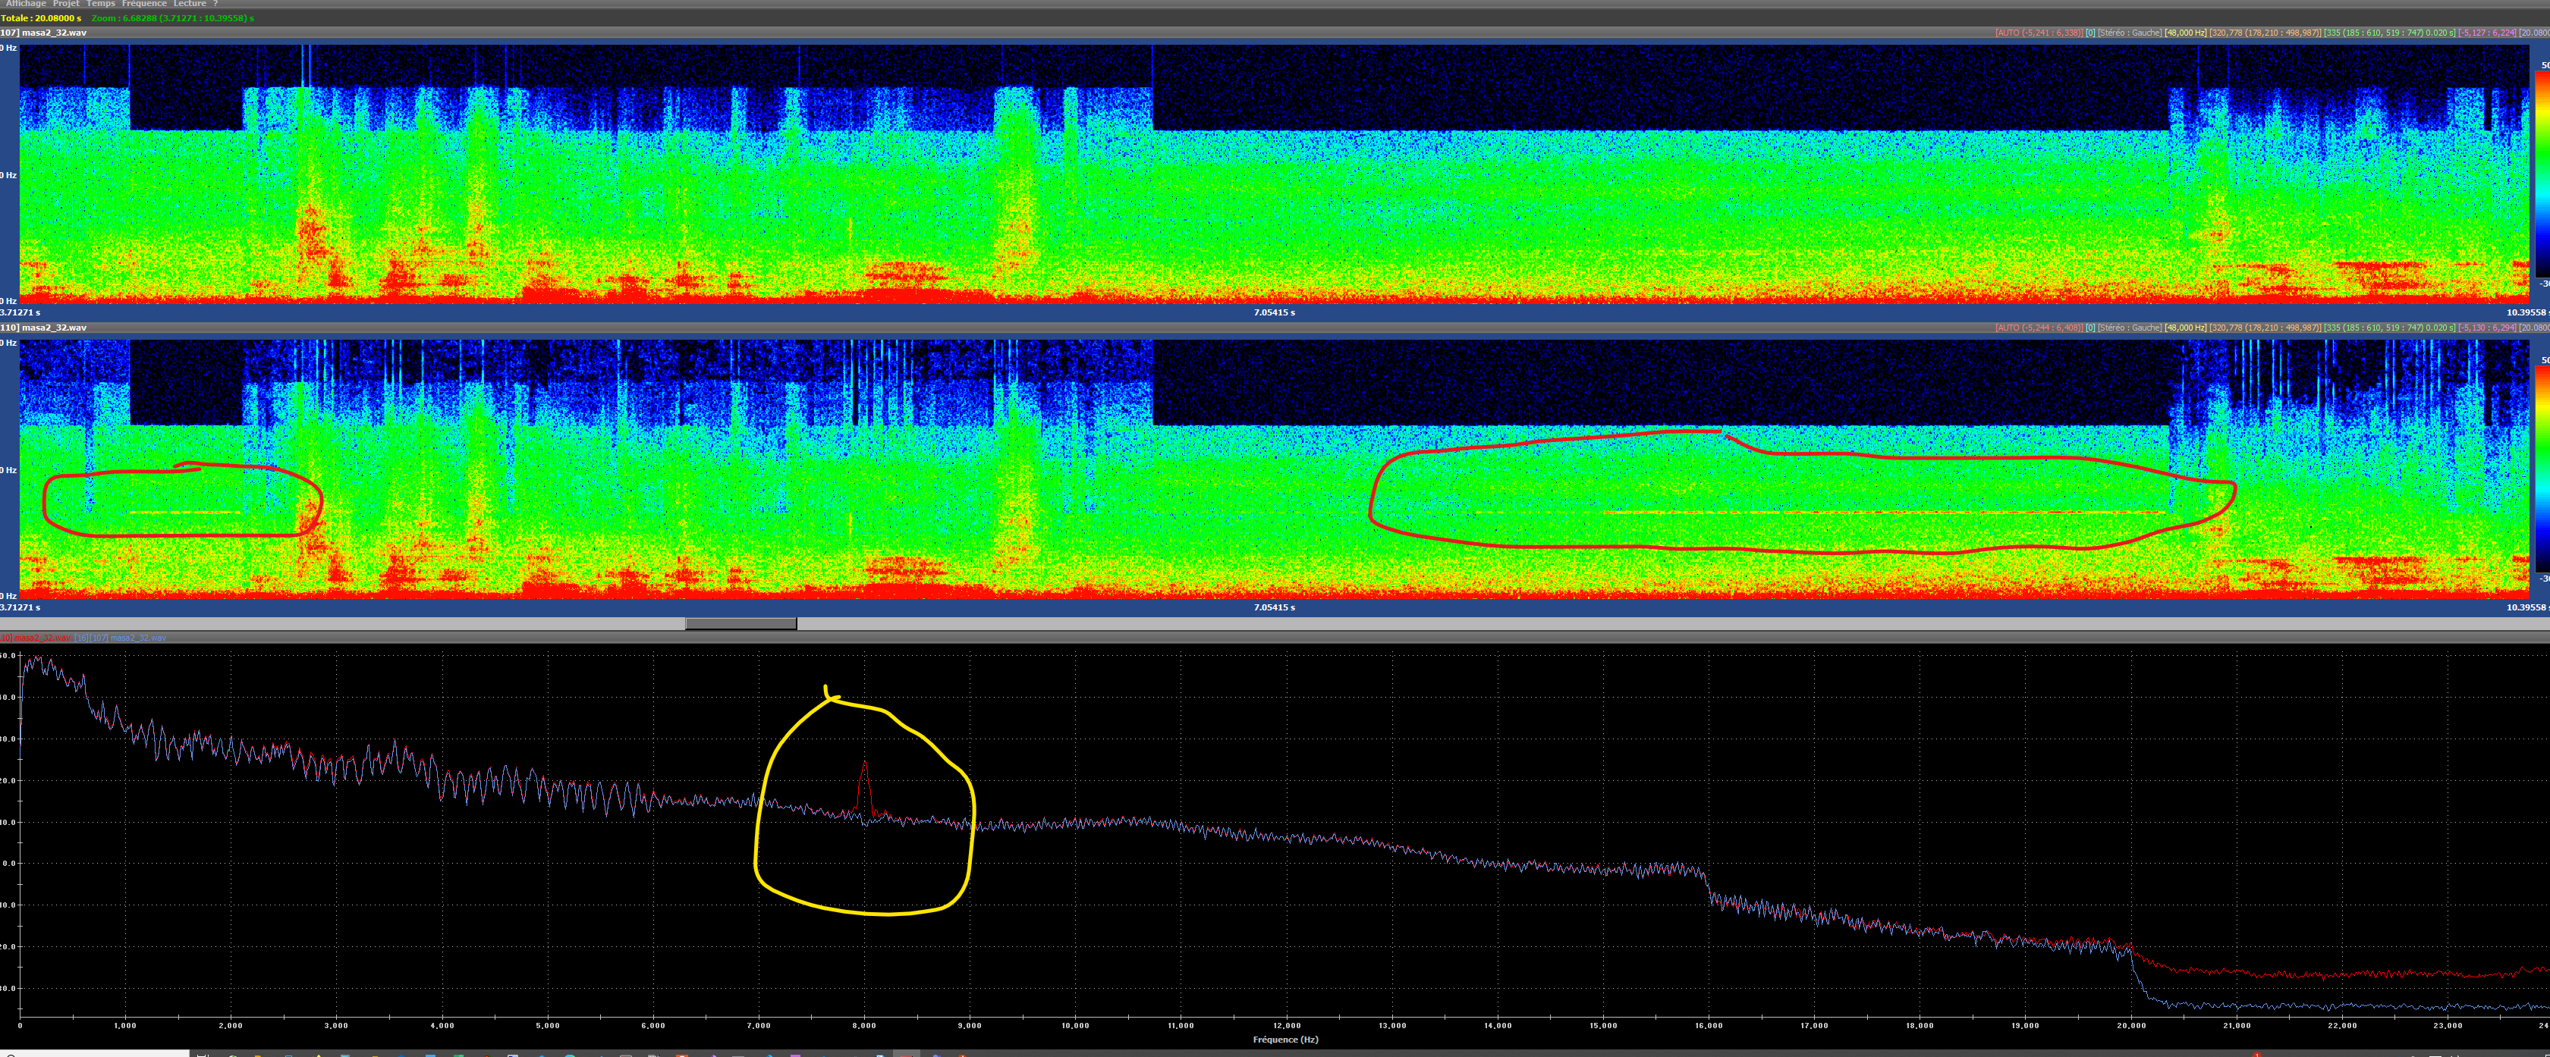The width and height of the screenshot is (2550, 1057).
Task: Click the horizontal time scrollbar thumb
Action: 740,623
